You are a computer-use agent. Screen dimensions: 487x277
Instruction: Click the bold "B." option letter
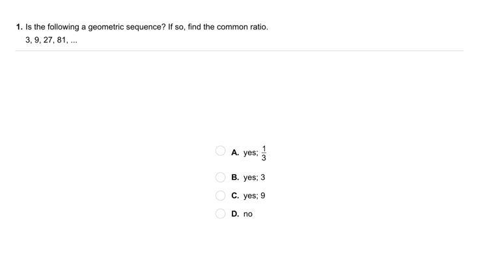coord(235,177)
